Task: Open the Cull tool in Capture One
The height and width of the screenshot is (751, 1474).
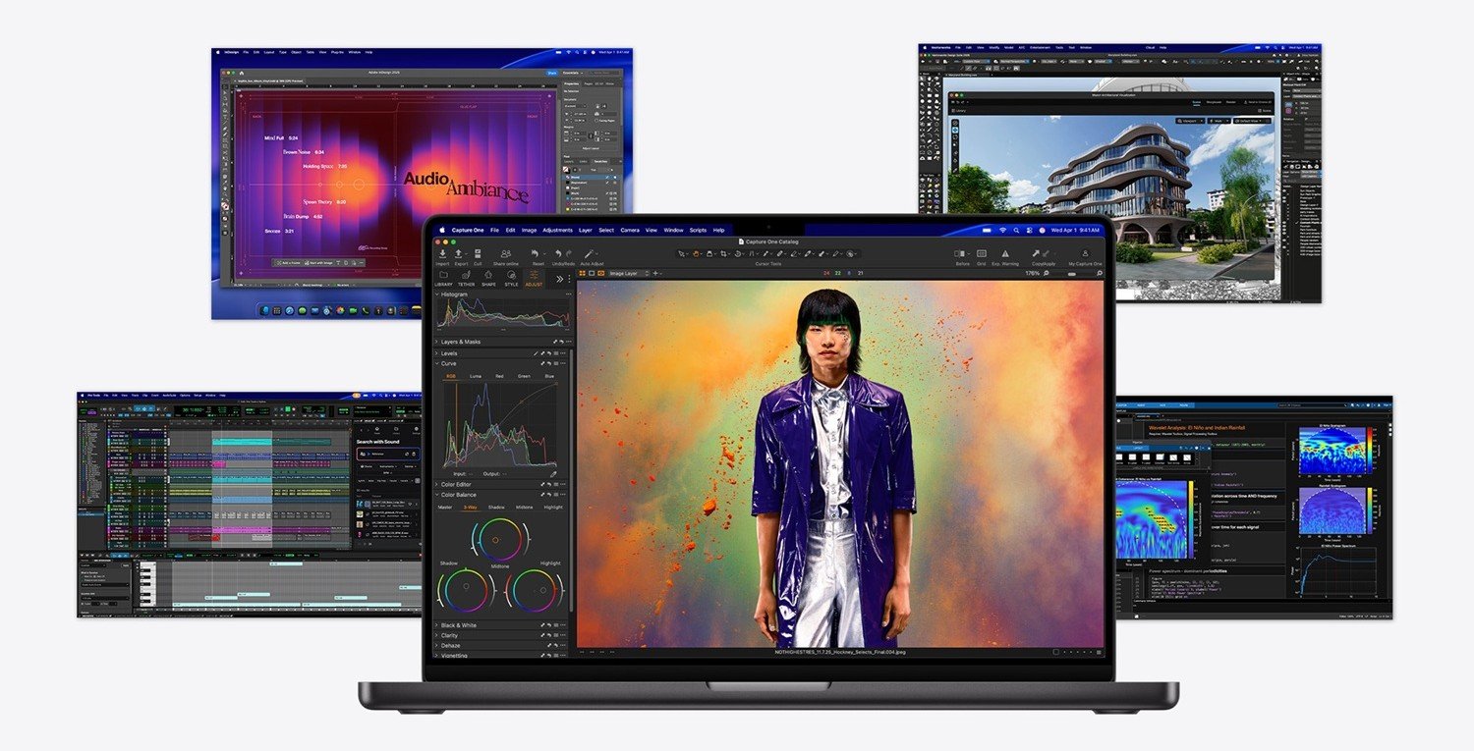Action: [x=479, y=253]
